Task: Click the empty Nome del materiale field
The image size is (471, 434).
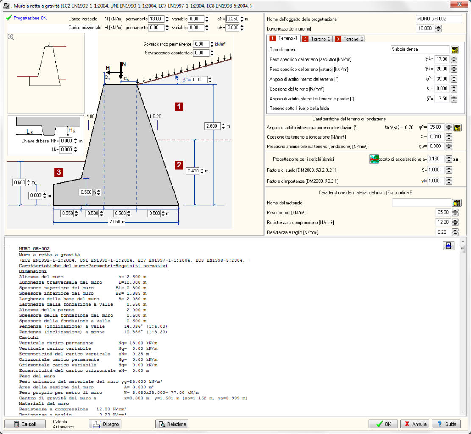Action: pyautogui.click(x=421, y=203)
